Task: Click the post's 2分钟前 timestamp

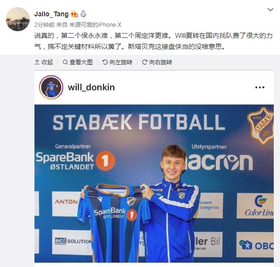Action: point(45,24)
